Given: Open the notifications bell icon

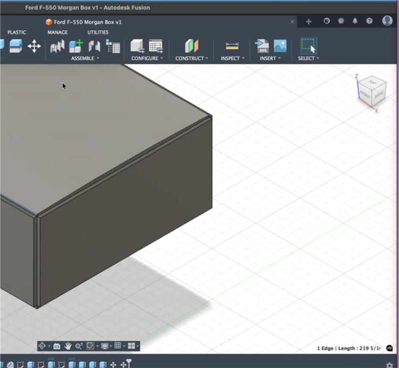Looking at the screenshot, I should tap(355, 21).
